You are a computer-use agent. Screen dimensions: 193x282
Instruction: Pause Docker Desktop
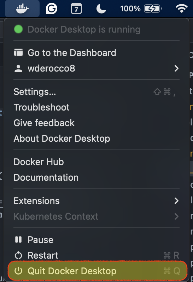coord(96,240)
